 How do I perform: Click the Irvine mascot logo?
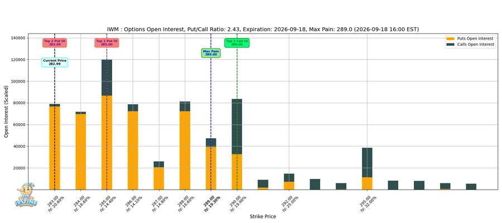tap(26, 195)
